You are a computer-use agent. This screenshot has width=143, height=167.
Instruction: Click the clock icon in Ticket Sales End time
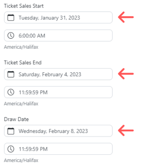click(11, 92)
